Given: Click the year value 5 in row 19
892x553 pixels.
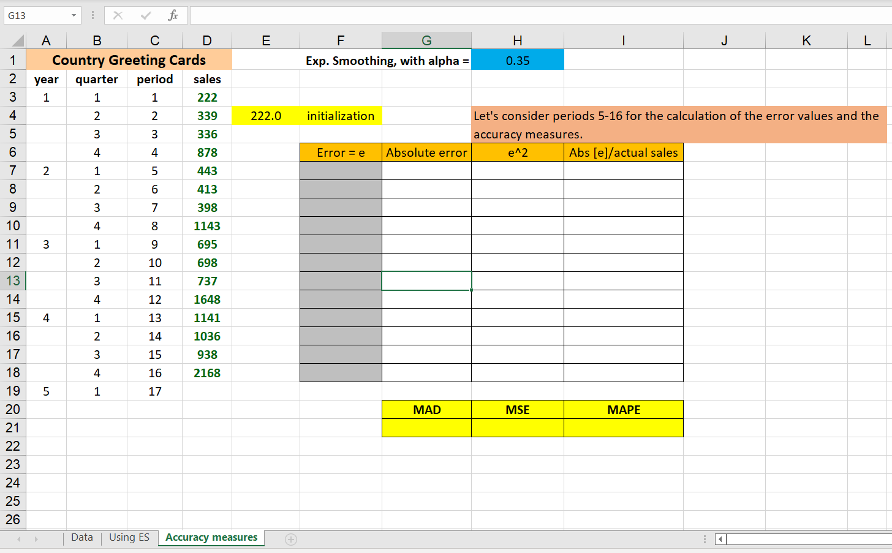Looking at the screenshot, I should point(46,391).
